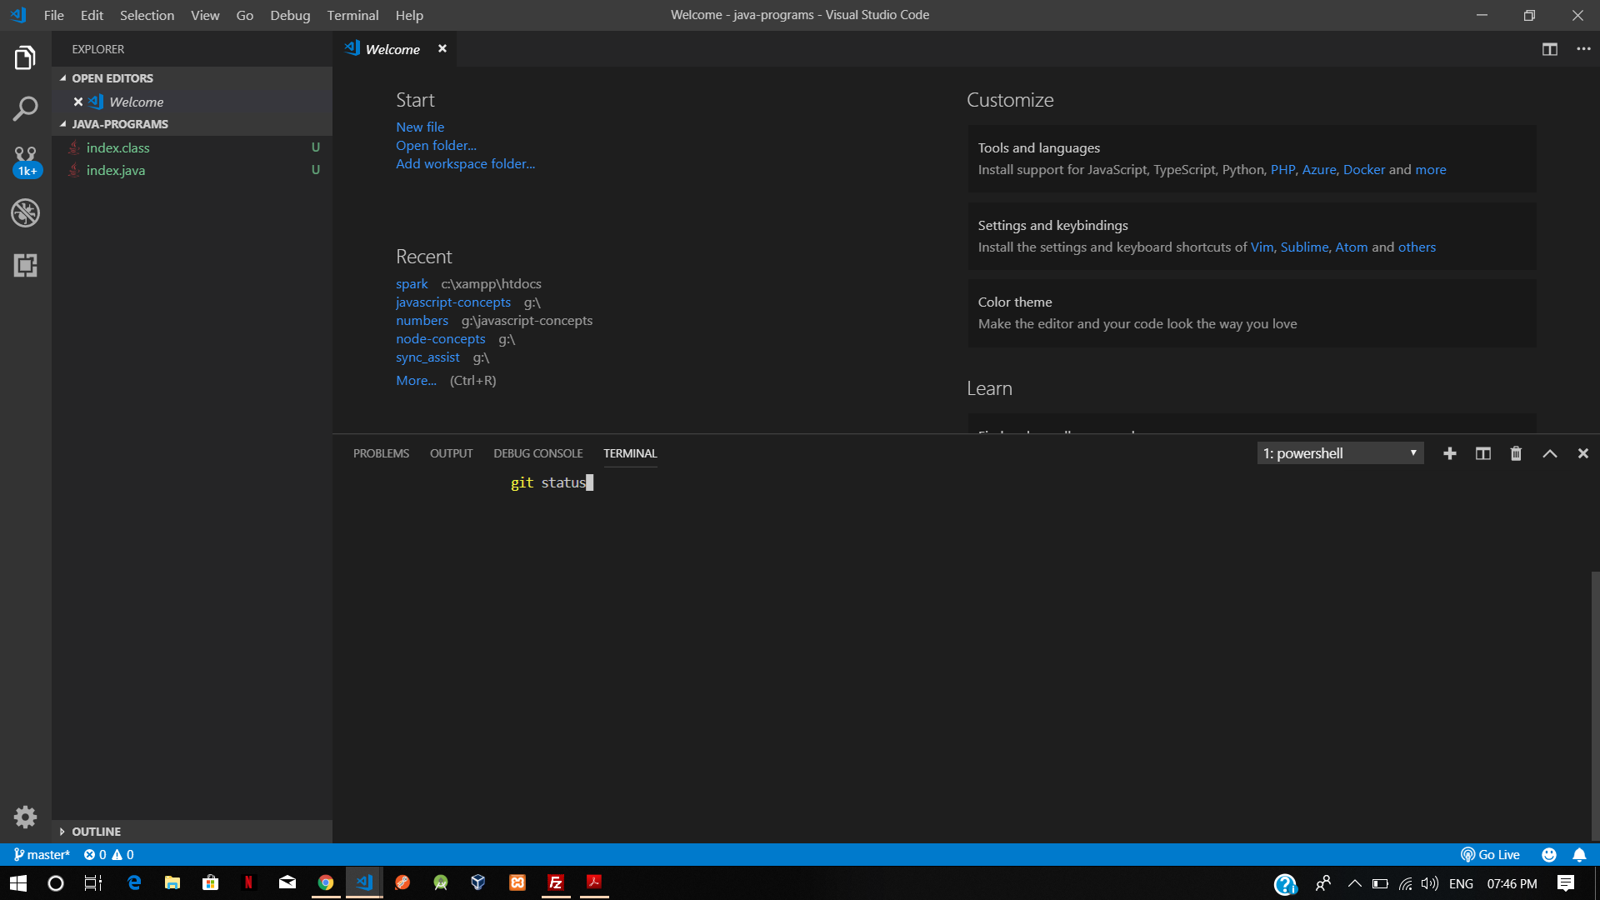Collapse the Open Editors section
The height and width of the screenshot is (900, 1600).
coord(192,78)
